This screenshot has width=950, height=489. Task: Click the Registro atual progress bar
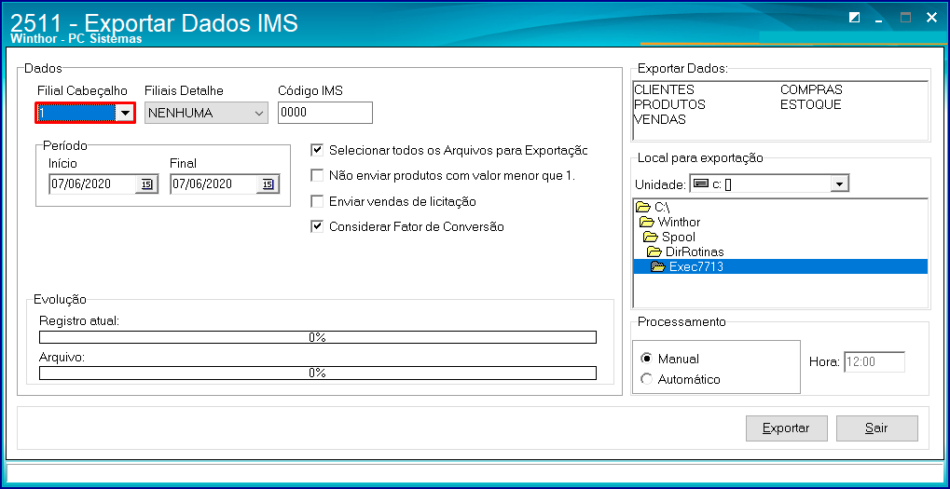[318, 337]
